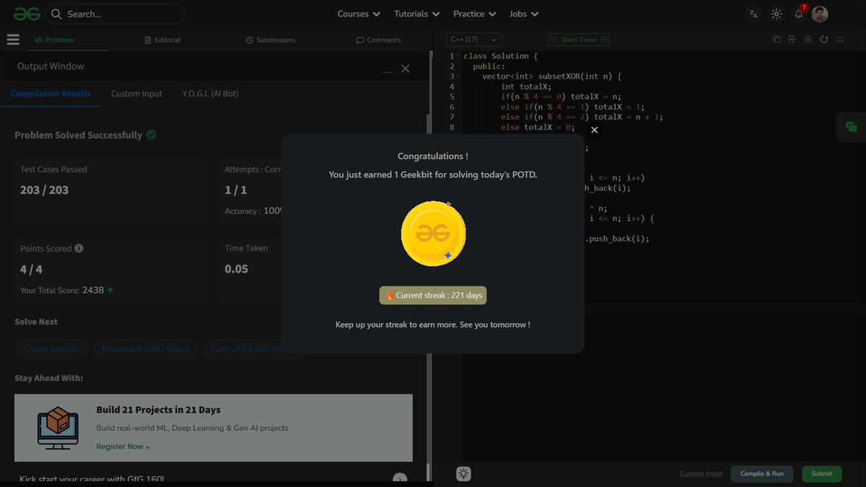This screenshot has width=866, height=487.
Task: Select the Custom Input tab
Action: (136, 94)
